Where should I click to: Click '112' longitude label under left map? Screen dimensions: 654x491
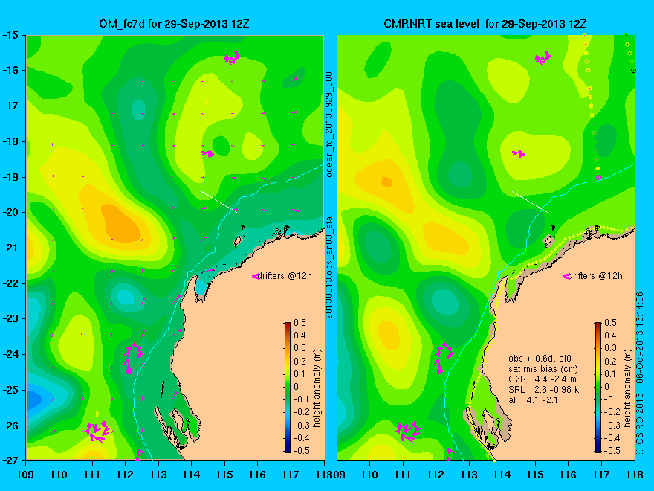coord(125,475)
